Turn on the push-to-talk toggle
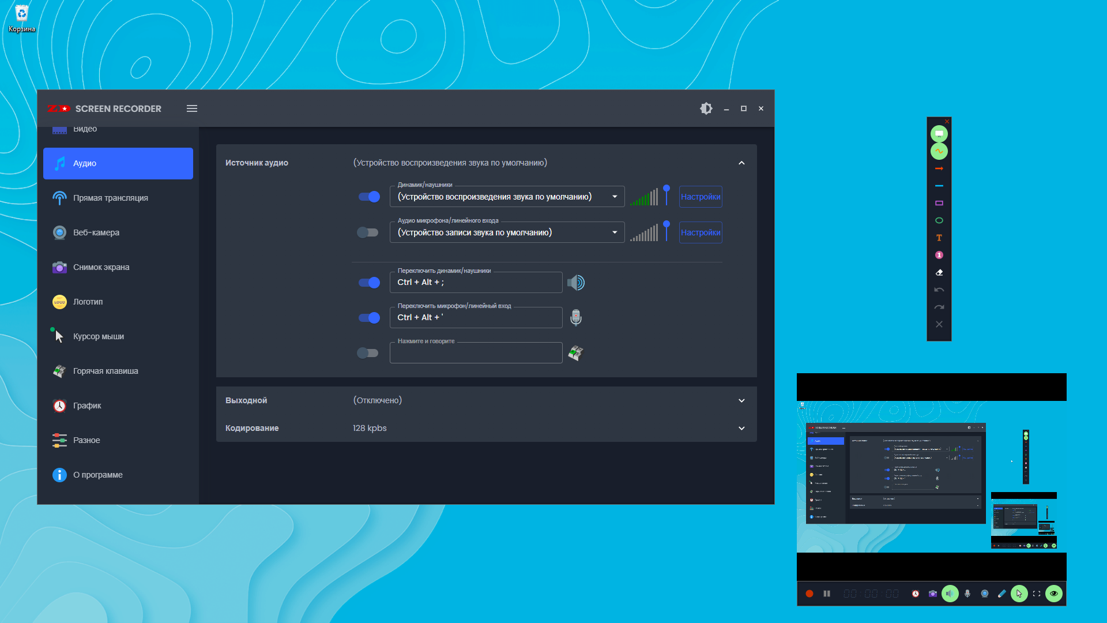Screen dimensions: 1107x623 click(368, 353)
